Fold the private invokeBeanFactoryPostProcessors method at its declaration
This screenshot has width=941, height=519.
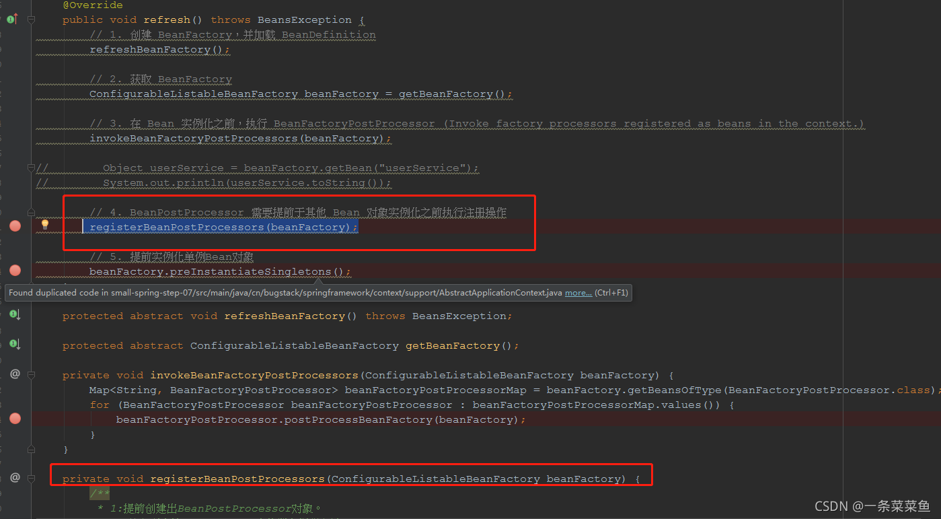click(x=31, y=375)
